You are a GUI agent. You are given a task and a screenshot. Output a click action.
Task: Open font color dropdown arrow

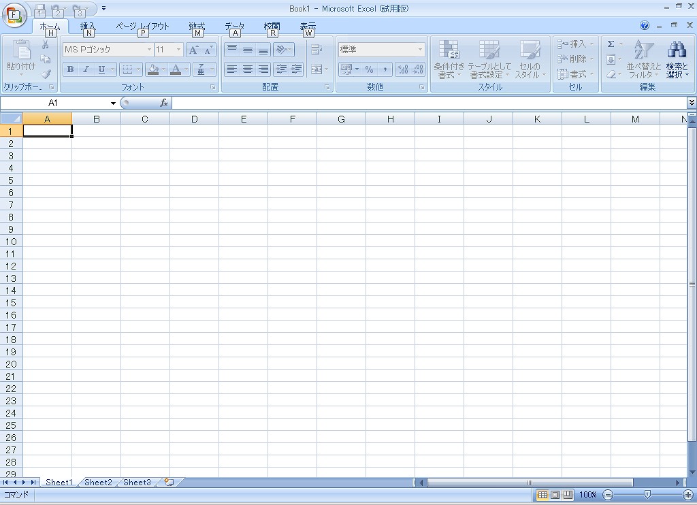186,69
